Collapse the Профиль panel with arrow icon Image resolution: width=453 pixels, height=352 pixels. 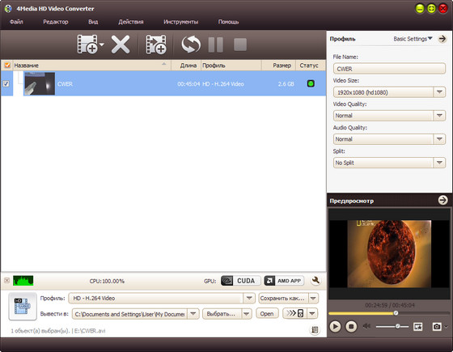[x=442, y=39]
